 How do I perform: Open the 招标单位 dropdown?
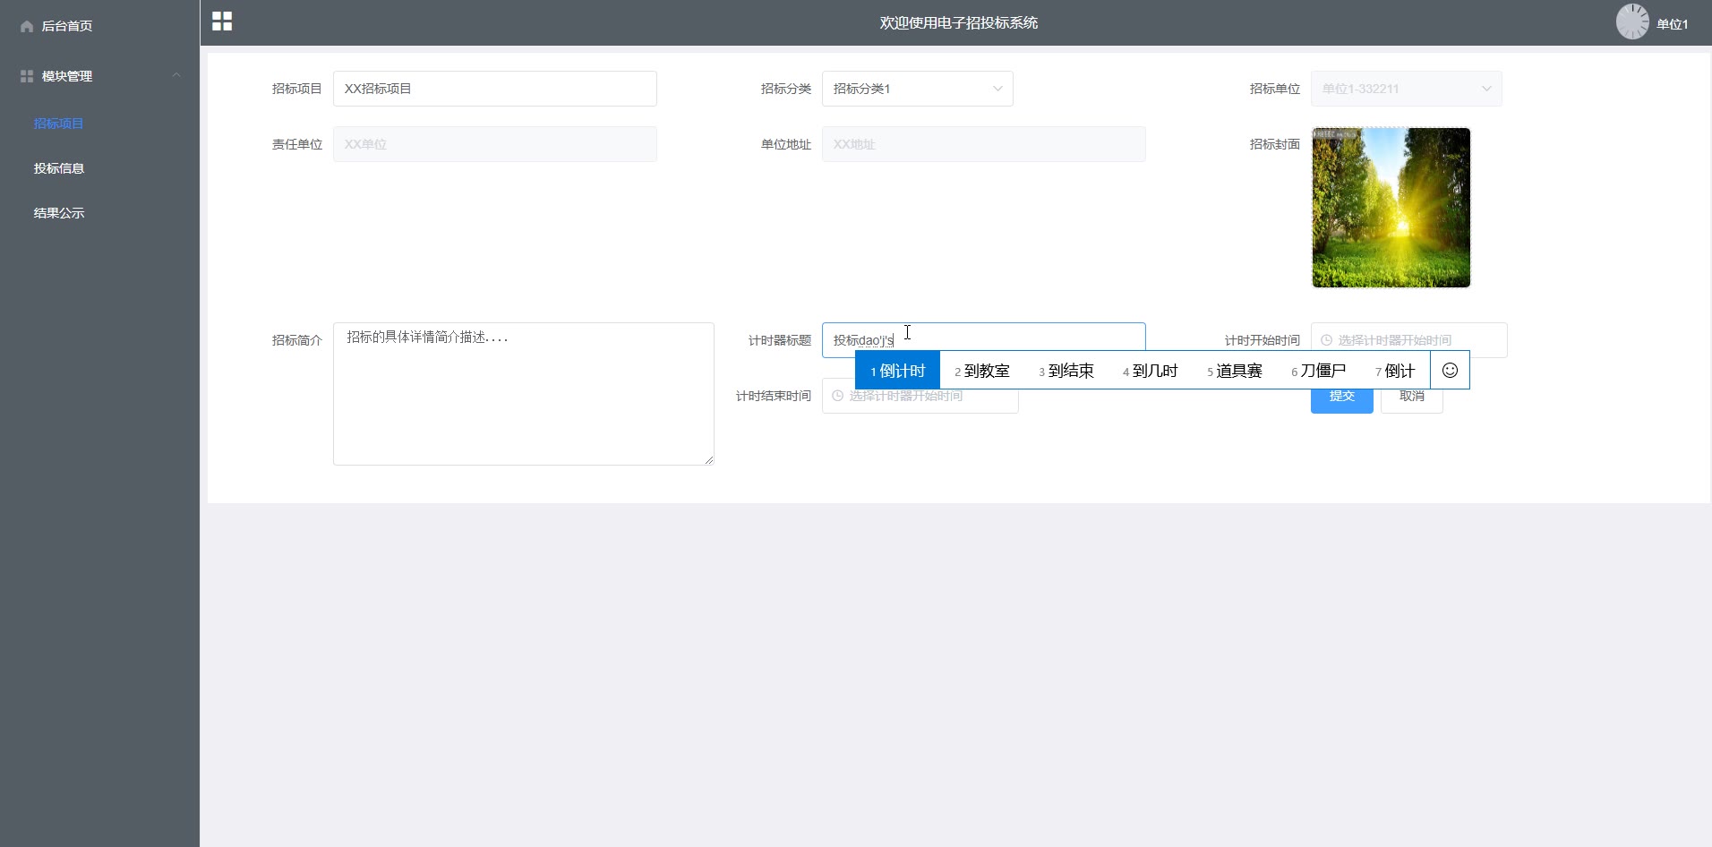click(x=1406, y=89)
